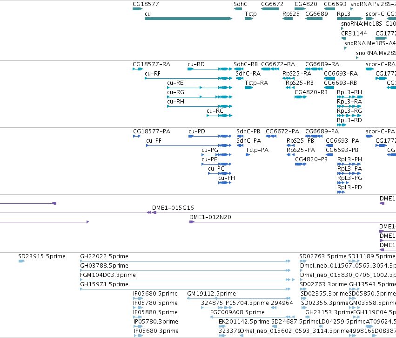Click the RpS25 gene label
396x338 pixels.
click(x=291, y=14)
